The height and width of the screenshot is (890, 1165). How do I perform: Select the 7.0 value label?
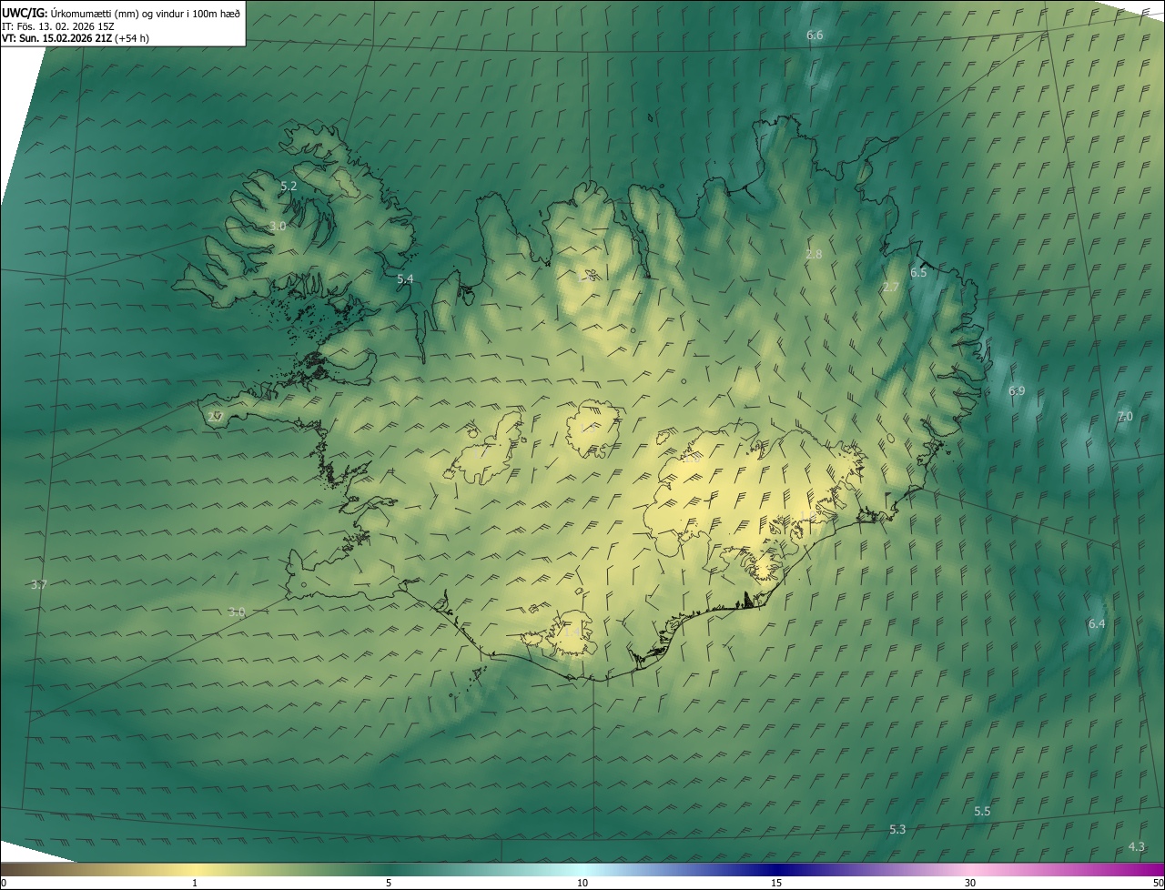1125,417
